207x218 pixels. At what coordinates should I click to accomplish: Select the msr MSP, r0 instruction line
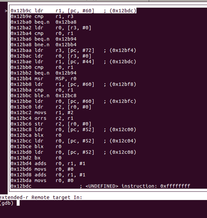click(x=43, y=79)
